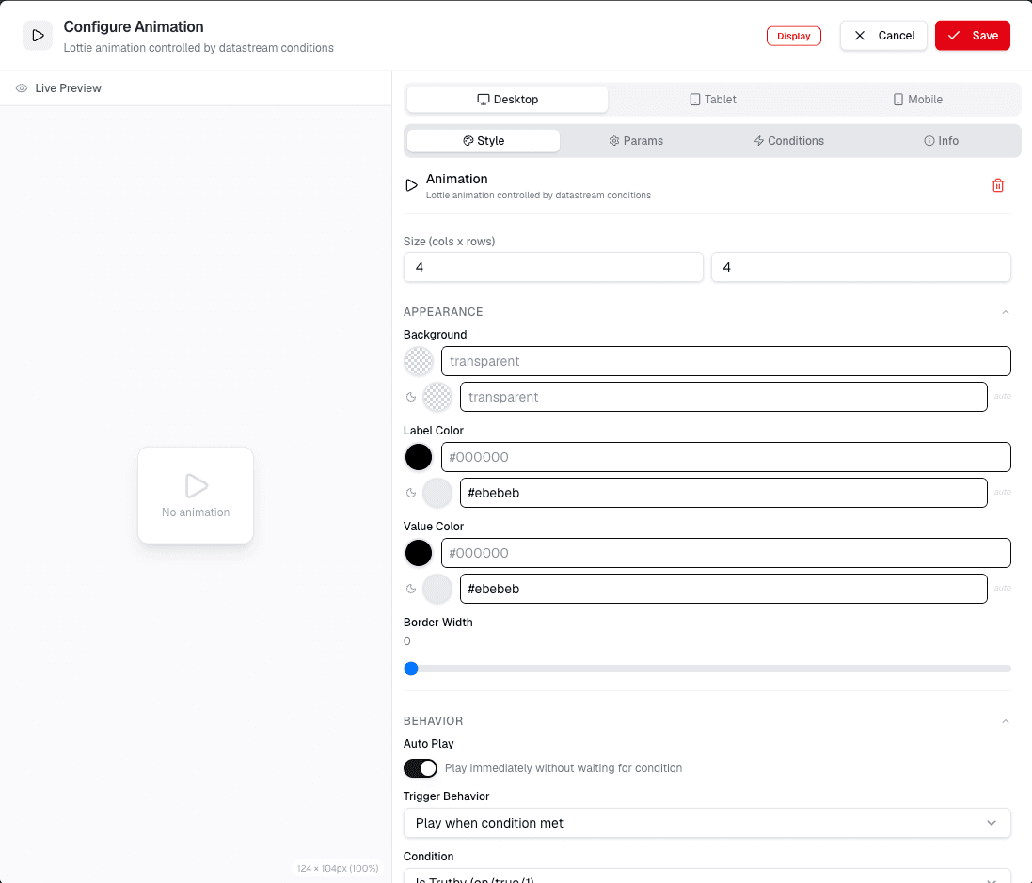Image resolution: width=1032 pixels, height=883 pixels.
Task: Click the moon icon under Label Color
Action: tap(411, 493)
